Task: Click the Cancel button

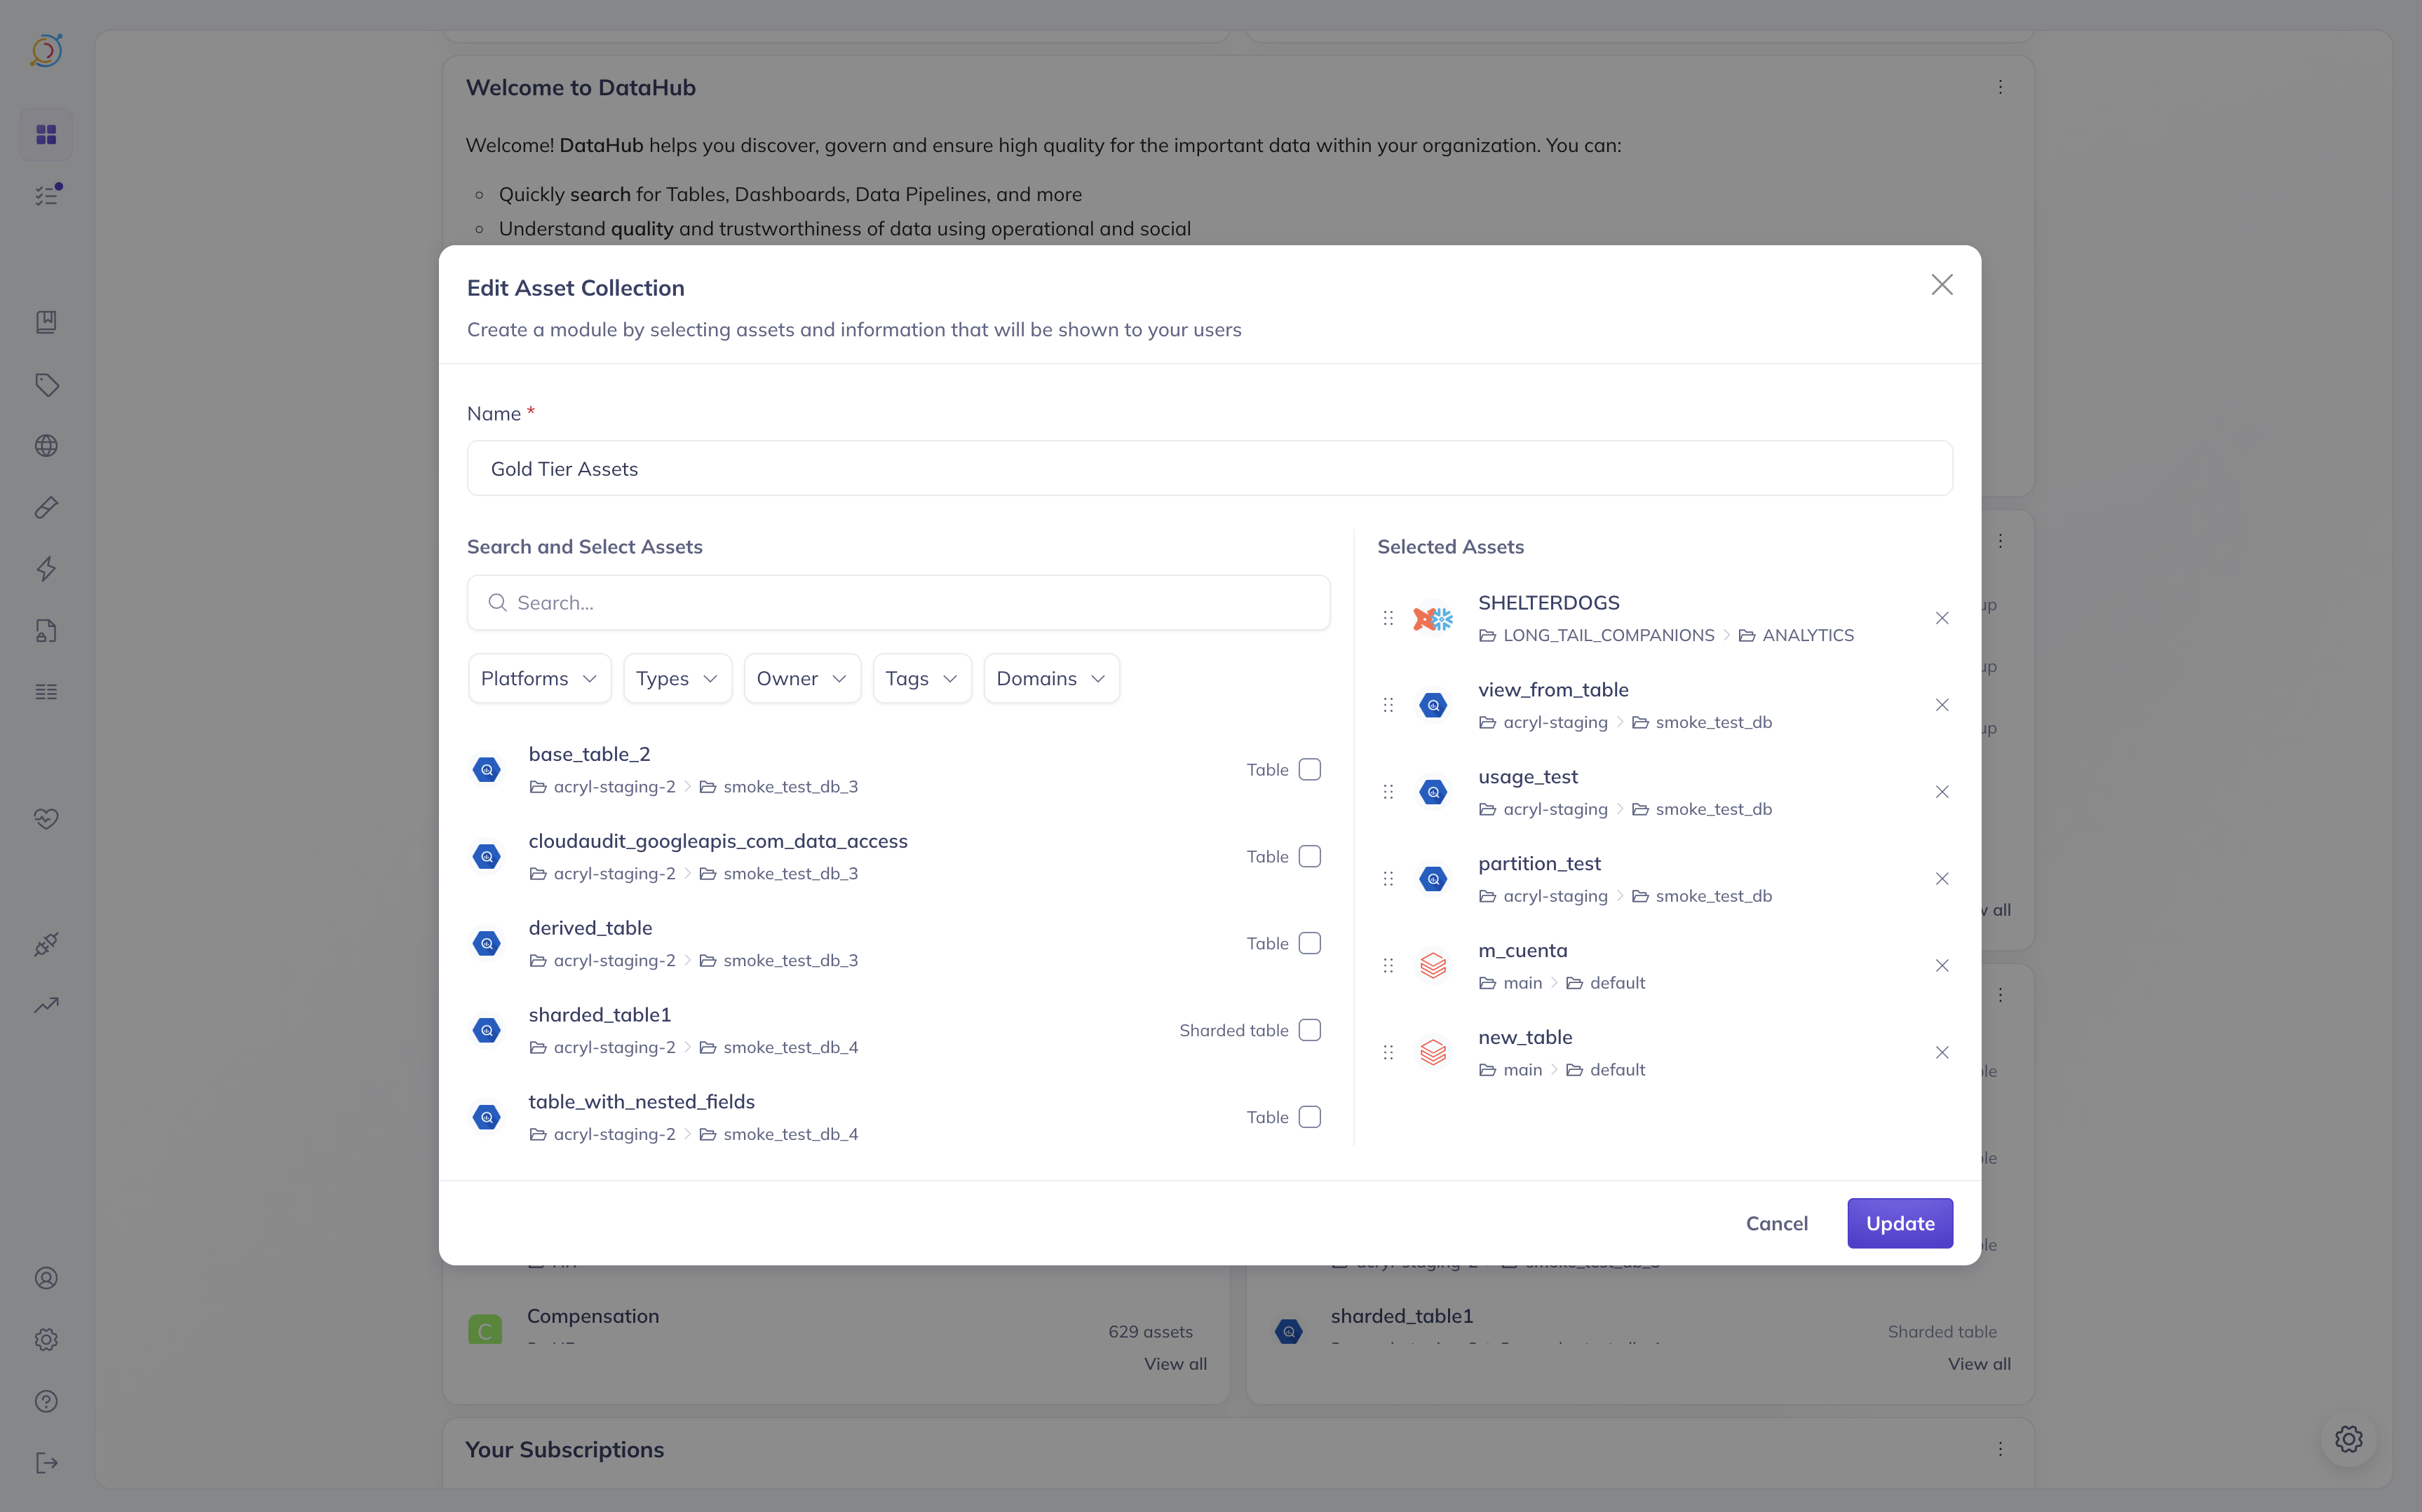Action: (1776, 1223)
